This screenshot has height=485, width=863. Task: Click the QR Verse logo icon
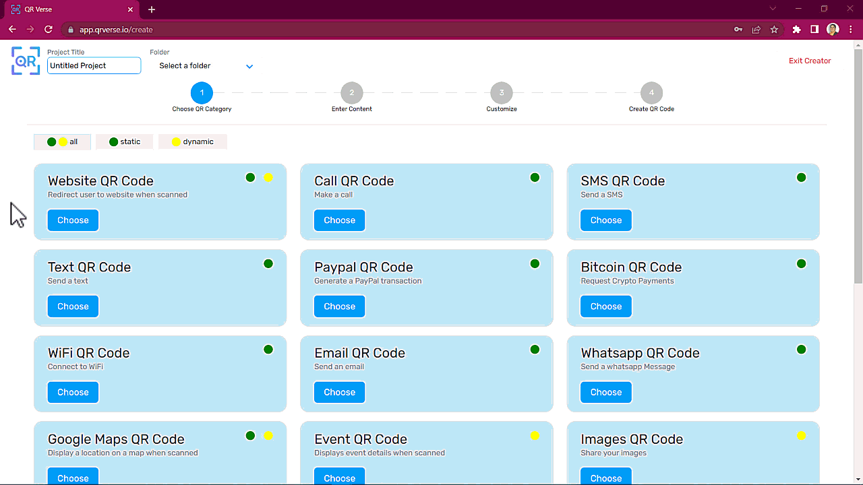26,61
